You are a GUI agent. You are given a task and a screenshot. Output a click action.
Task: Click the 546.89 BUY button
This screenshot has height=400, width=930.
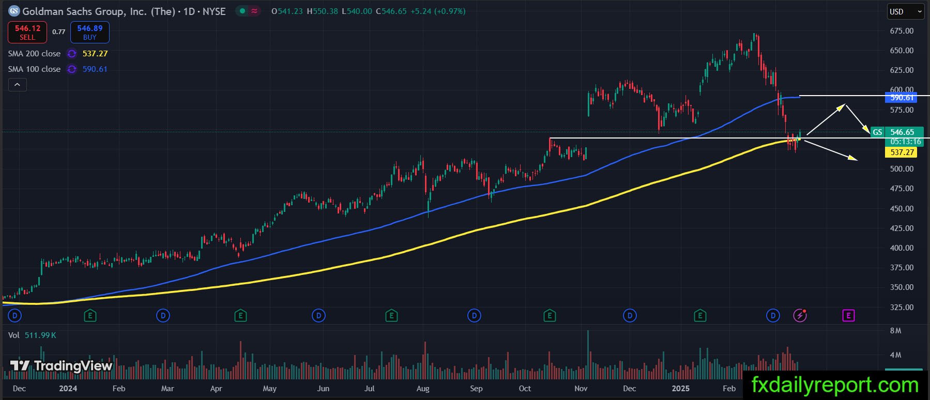coord(90,32)
